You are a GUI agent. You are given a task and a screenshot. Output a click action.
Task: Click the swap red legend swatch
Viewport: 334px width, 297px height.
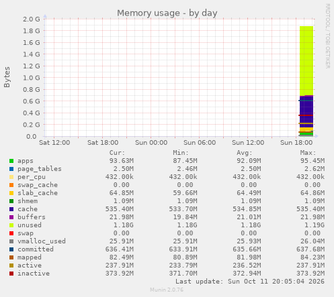click(11, 233)
